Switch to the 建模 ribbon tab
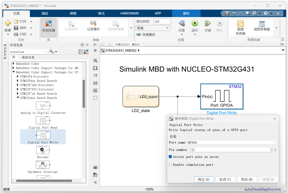 [x=73, y=13]
